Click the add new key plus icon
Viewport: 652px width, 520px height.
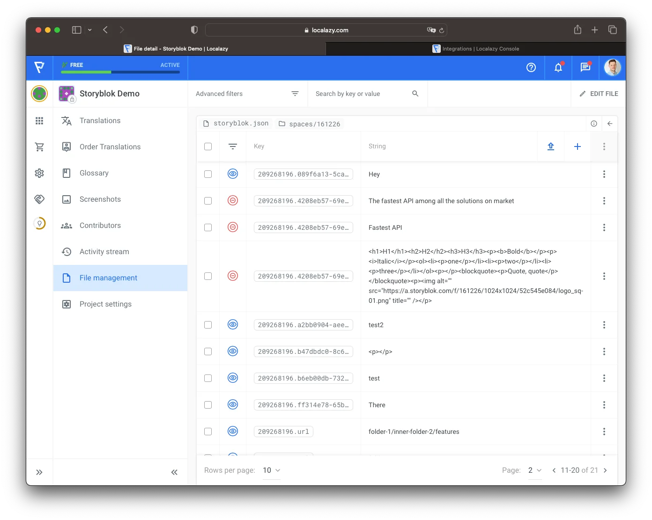point(578,146)
